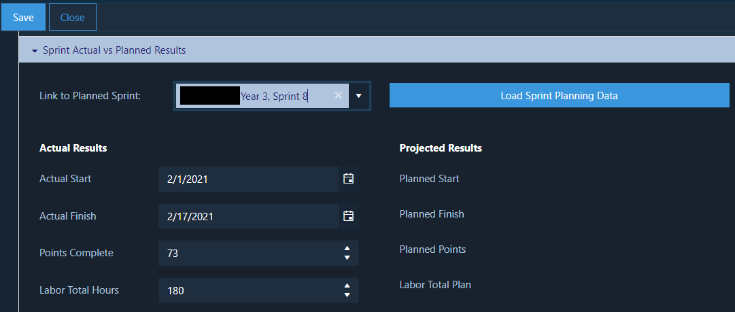Screen dimensions: 735x312
Task: Click the Close button
Action: point(73,18)
